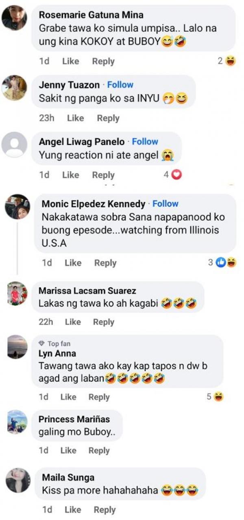This screenshot has width=244, height=520.
Task: Follow Jenny Tuazon
Action: pos(120,85)
